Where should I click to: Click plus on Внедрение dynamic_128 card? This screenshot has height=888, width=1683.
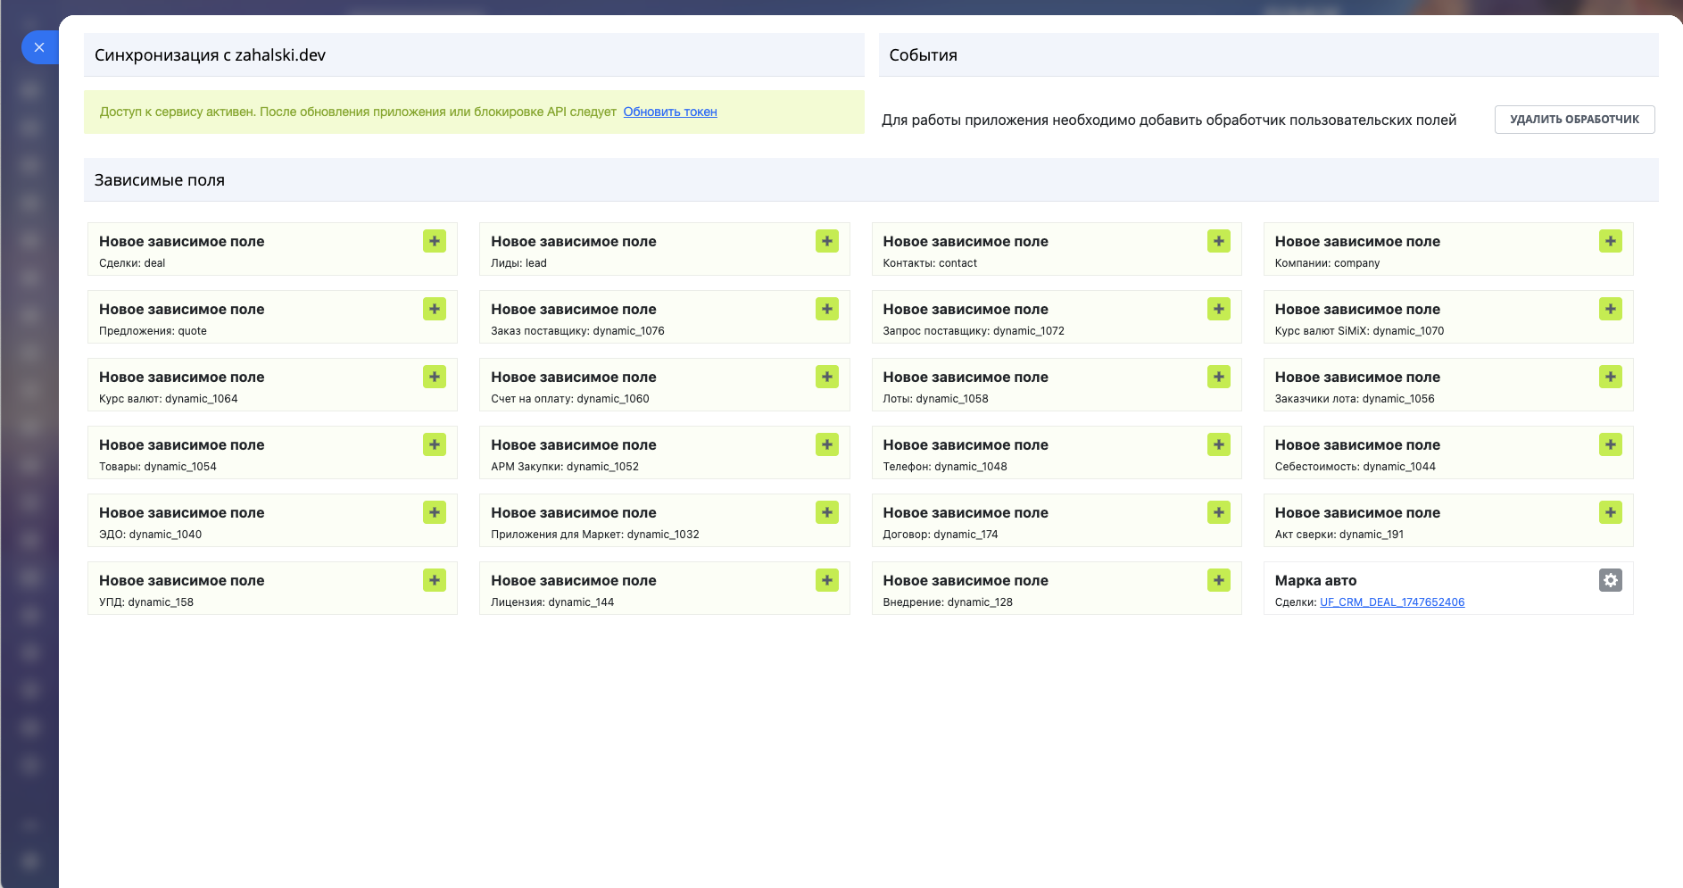(x=1218, y=580)
